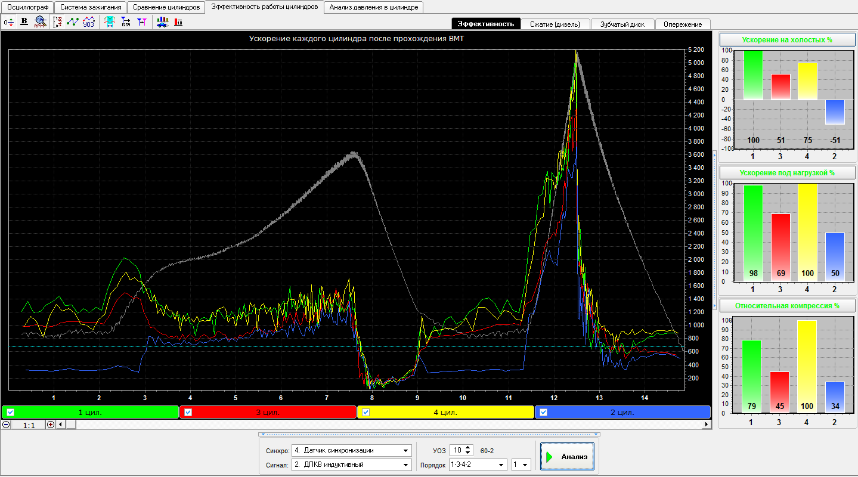Switch to the Сжатие (дизель) sub-tab

point(555,24)
